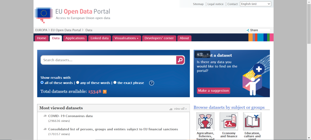Click the '(296636 views)' text
The width and height of the screenshot is (311, 140).
click(x=59, y=121)
